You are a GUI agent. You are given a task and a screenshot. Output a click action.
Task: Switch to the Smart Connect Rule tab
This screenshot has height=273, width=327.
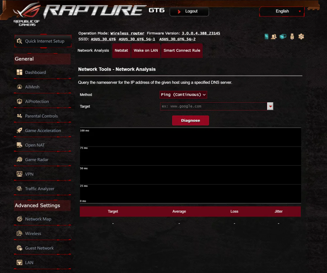[181, 50]
